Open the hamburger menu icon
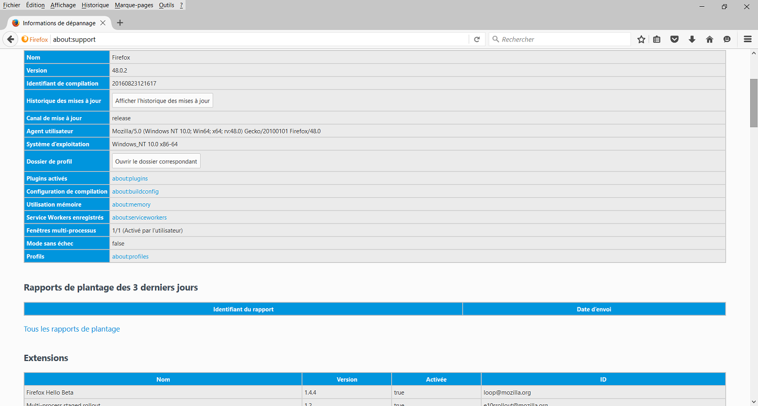758x406 pixels. (x=748, y=39)
